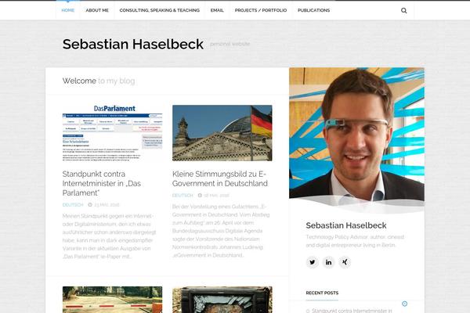The image size is (470, 313).
Task: Go to the Home menu item
Action: [67, 10]
